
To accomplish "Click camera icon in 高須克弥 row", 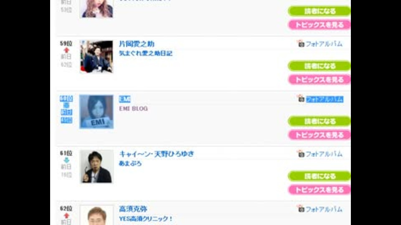I will point(301,209).
